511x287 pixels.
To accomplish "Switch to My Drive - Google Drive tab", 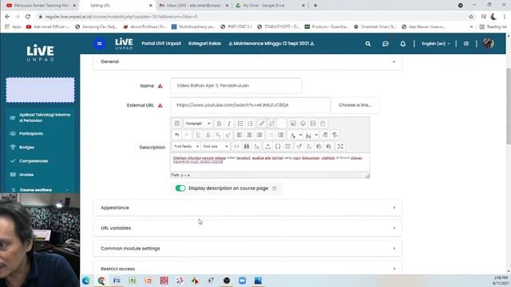I will pos(270,6).
